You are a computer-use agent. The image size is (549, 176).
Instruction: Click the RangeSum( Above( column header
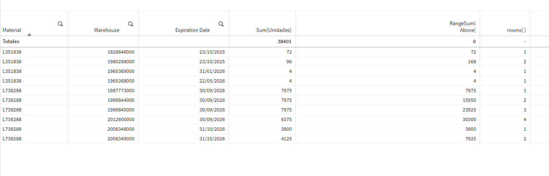(467, 27)
